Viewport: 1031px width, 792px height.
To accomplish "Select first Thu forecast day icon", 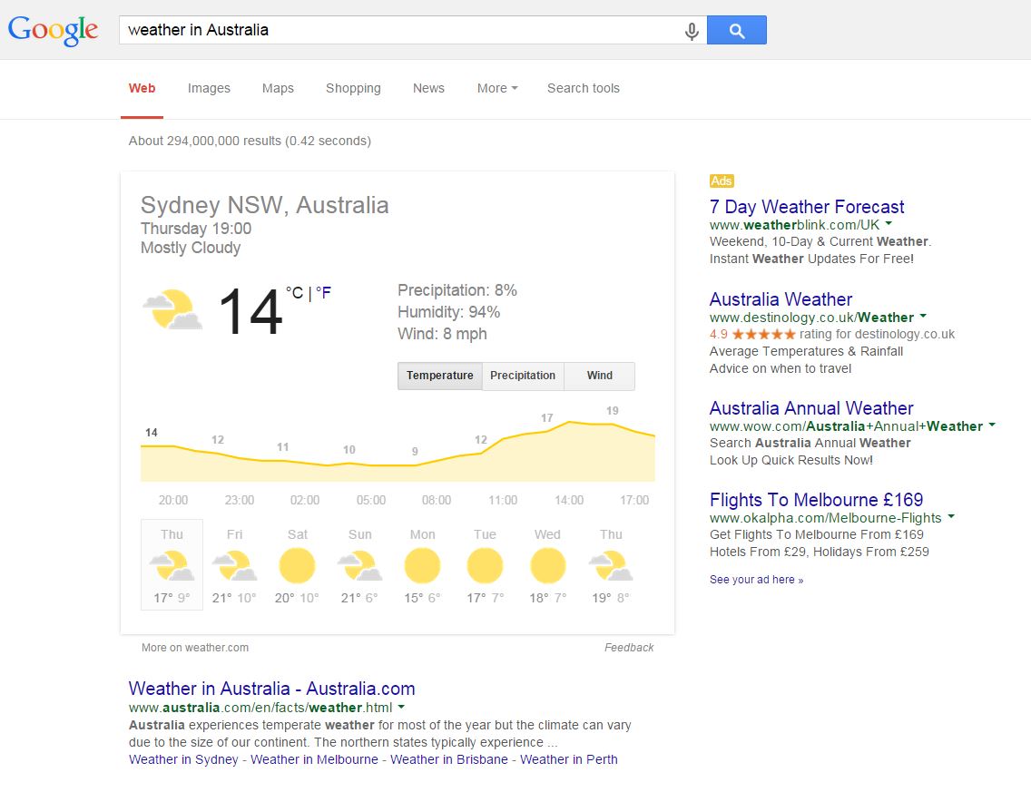I will pos(172,566).
